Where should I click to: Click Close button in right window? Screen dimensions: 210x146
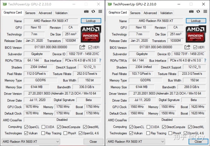198,142
